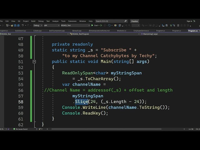Open the Test menu
The image size is (200, 150).
pyautogui.click(x=48, y=21)
